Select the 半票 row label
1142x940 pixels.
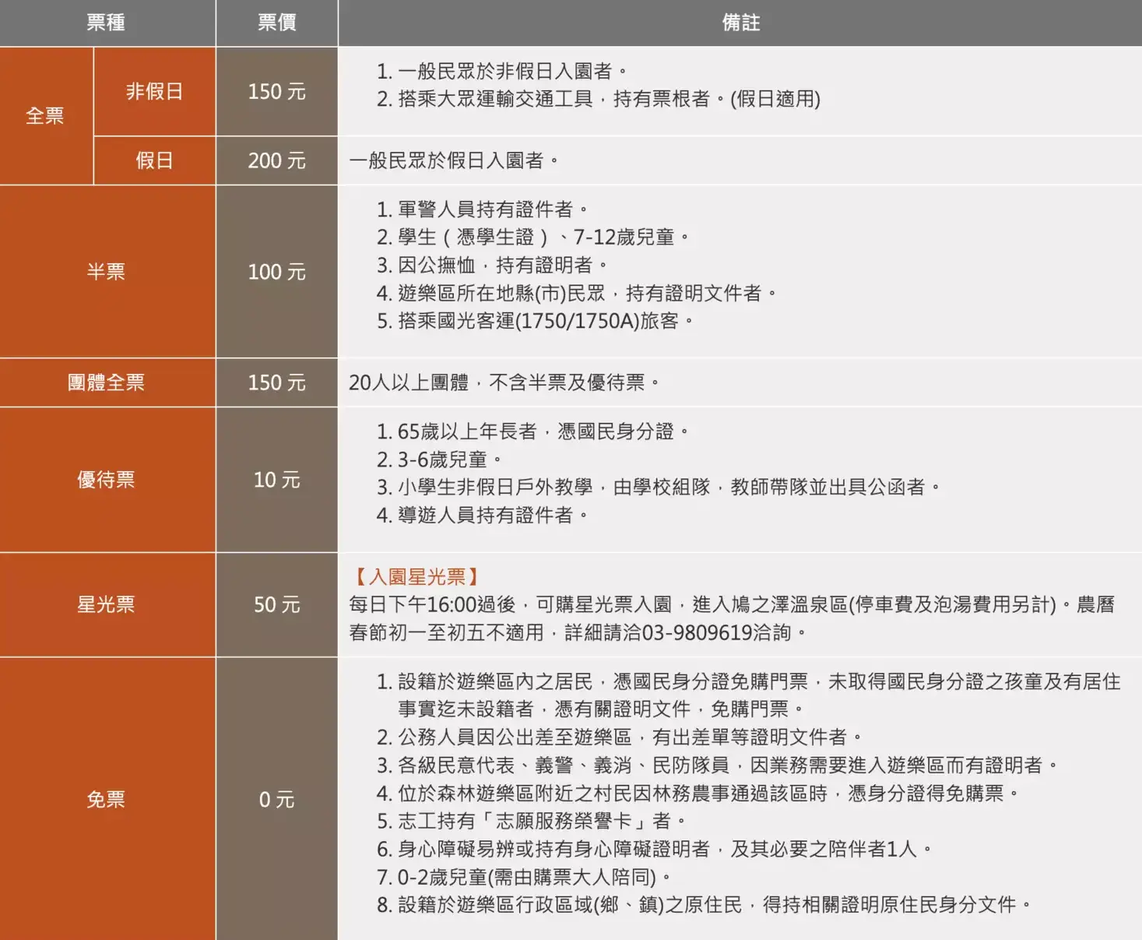click(x=107, y=272)
